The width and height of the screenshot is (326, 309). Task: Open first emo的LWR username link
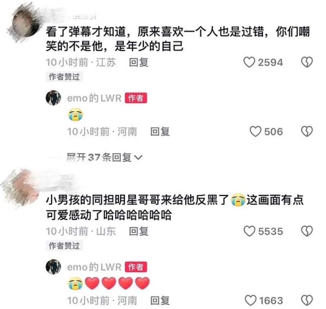94,98
